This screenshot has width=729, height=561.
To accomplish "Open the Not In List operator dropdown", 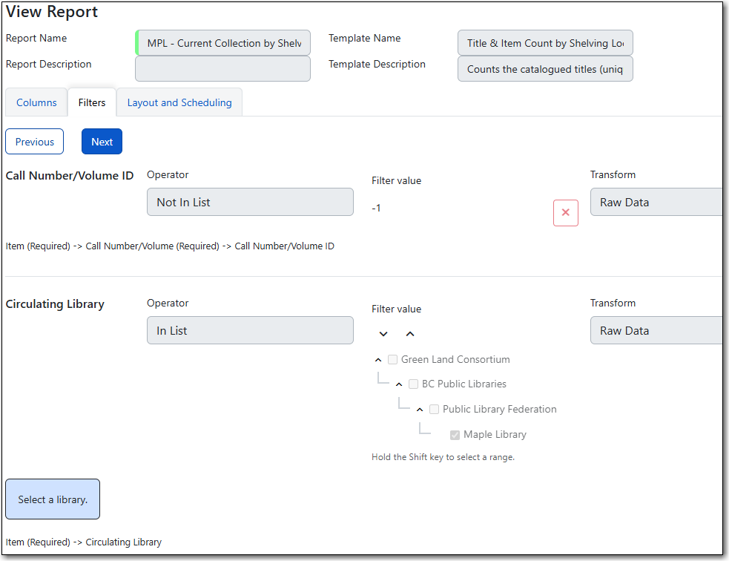I will pos(250,202).
